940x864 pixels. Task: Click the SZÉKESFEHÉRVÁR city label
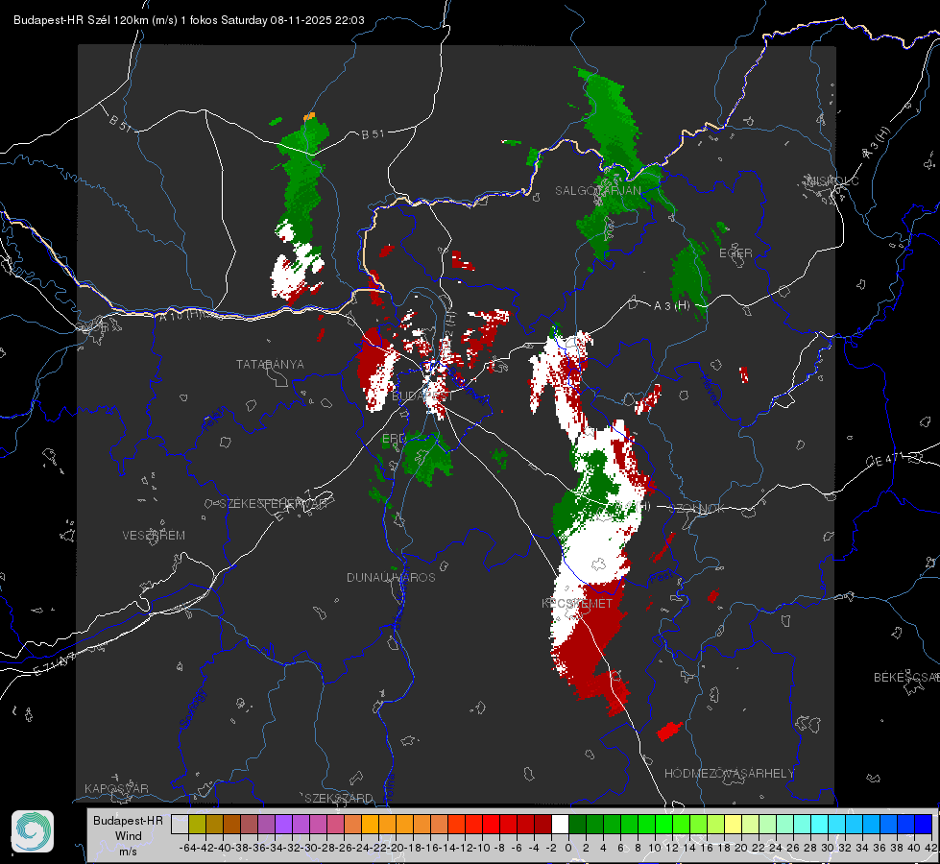pyautogui.click(x=274, y=504)
